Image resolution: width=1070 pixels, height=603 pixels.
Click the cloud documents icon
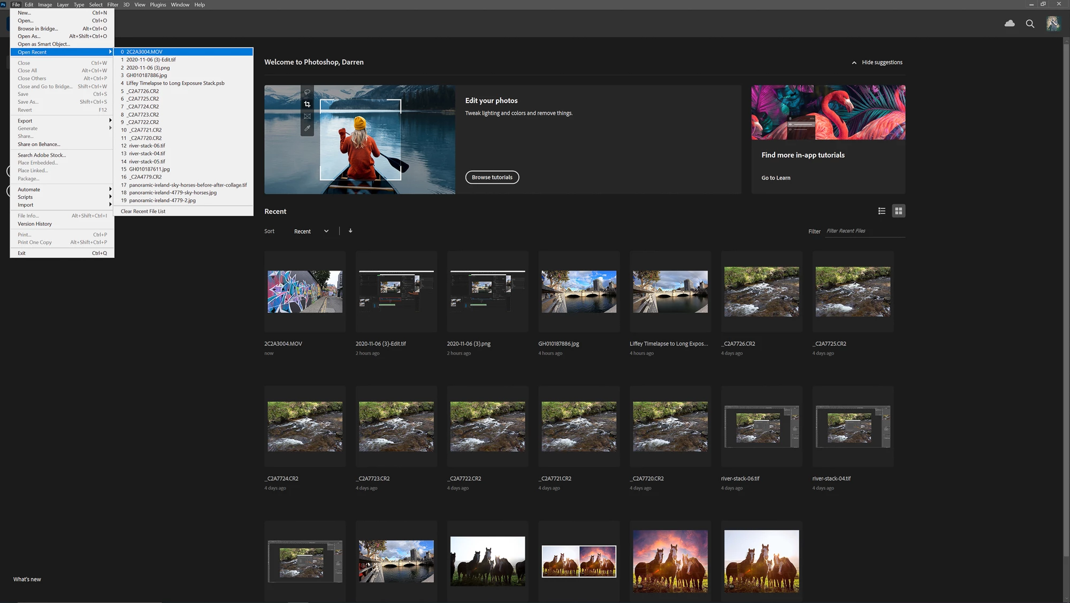coord(1010,24)
